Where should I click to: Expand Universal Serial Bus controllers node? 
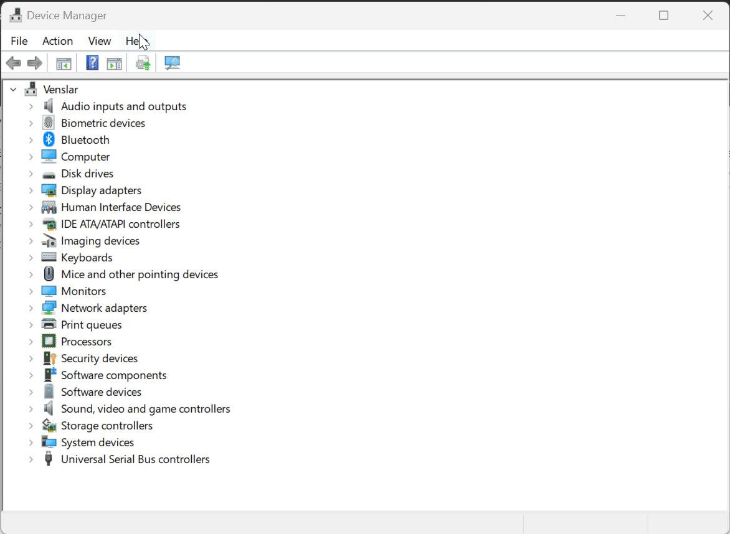click(31, 459)
